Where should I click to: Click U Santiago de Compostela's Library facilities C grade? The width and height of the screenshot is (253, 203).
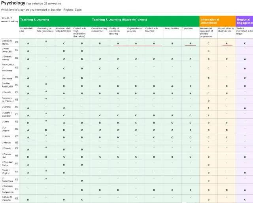[x=172, y=190]
